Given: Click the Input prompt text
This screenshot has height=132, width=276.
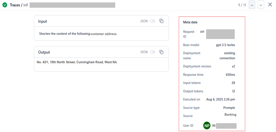Looking at the screenshot, I should coord(78,34).
